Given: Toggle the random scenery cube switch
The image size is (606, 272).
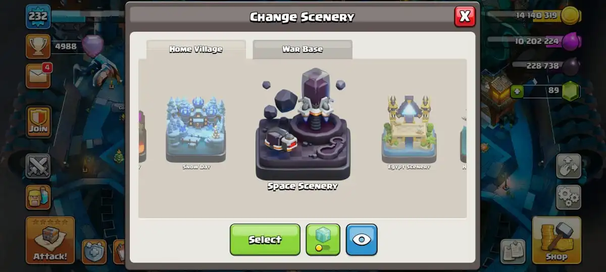Looking at the screenshot, I should click(x=323, y=239).
